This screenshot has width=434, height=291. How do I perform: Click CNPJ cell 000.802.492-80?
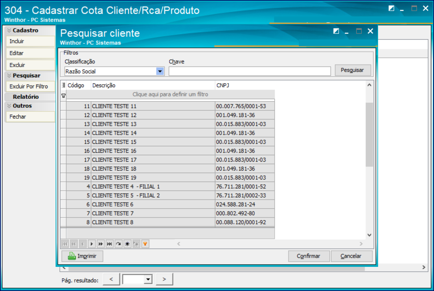point(245,213)
